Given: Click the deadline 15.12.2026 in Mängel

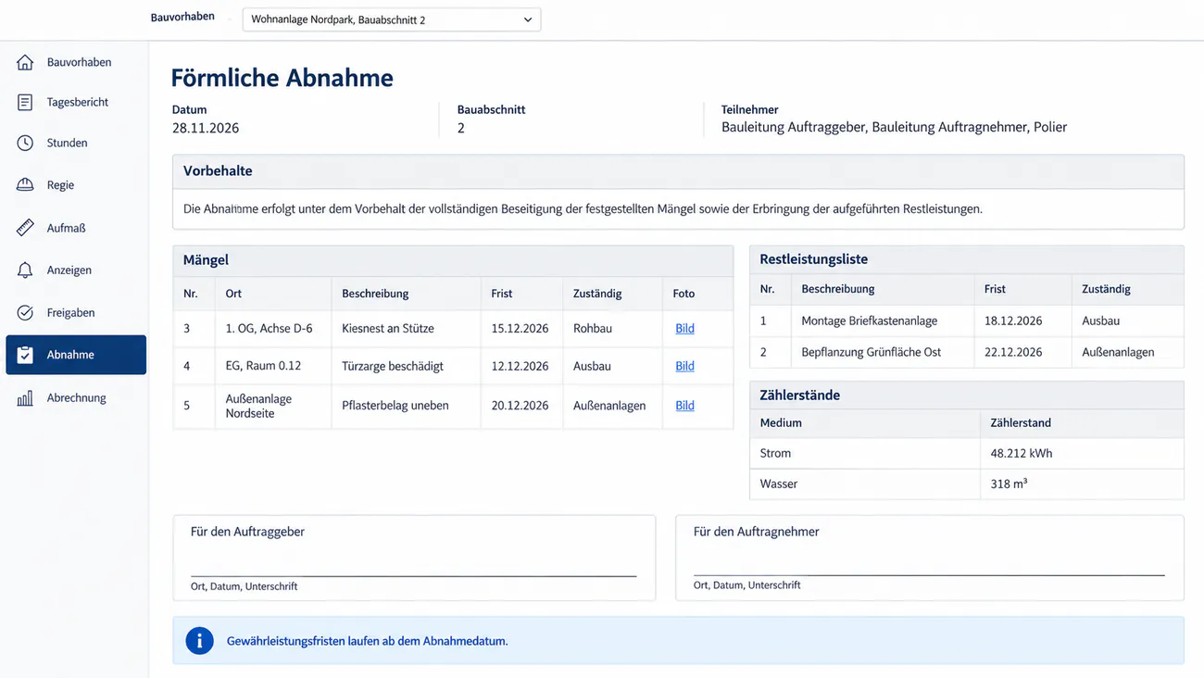Looking at the screenshot, I should 520,329.
